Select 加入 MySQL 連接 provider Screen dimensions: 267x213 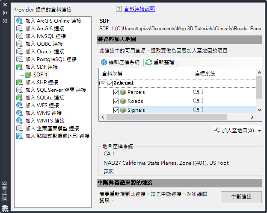coord(45,36)
